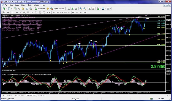
Task: Launch the Strategy Tester magnifier icon
Action: point(31,9)
